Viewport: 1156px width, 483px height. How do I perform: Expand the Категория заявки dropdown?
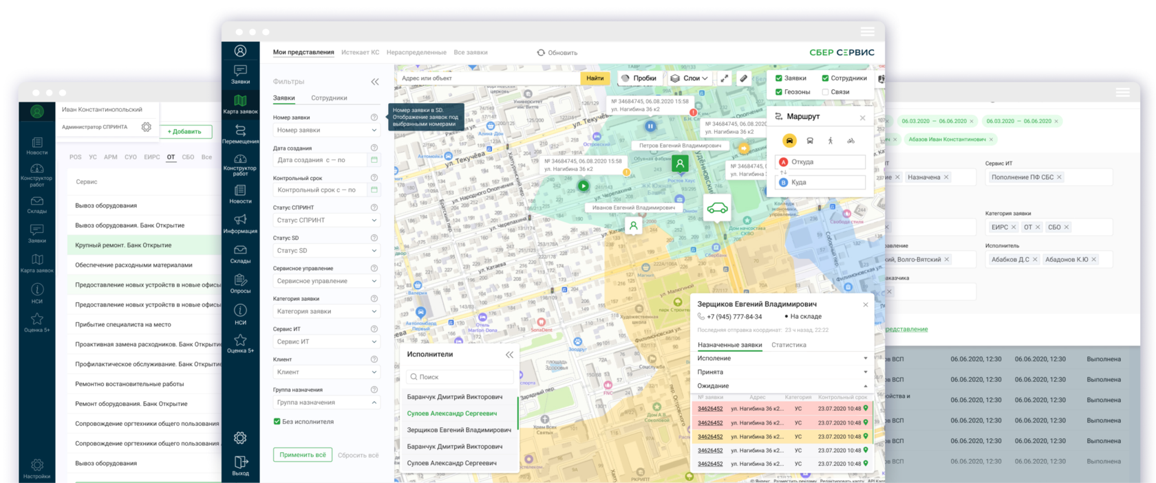(x=326, y=311)
